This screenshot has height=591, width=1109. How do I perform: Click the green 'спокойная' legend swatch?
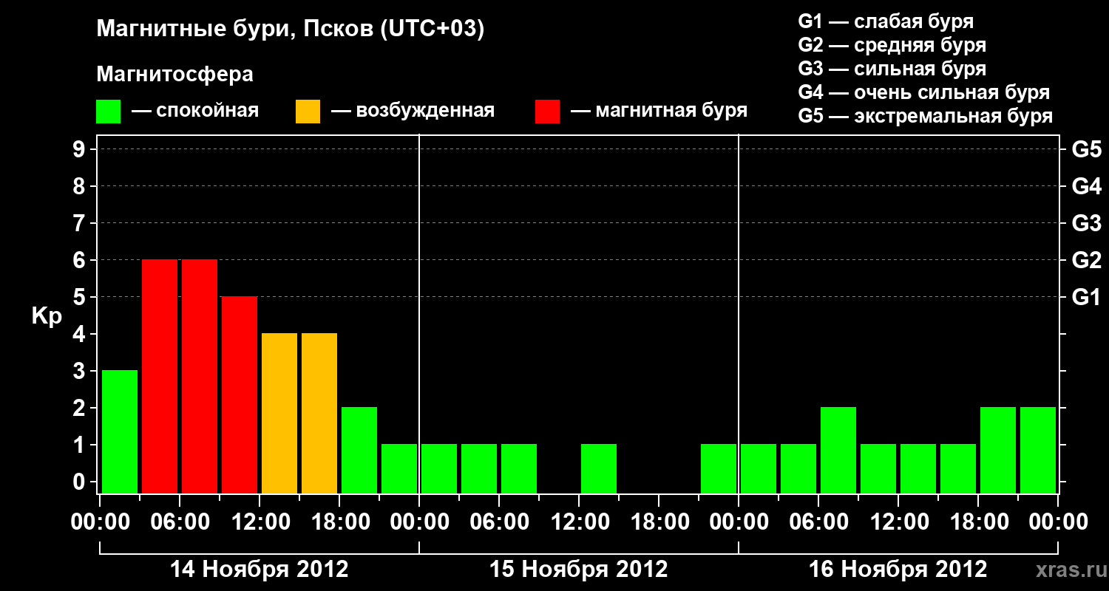tap(109, 112)
